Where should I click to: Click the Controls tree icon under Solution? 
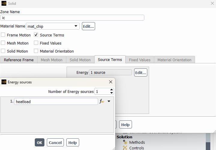125,148
